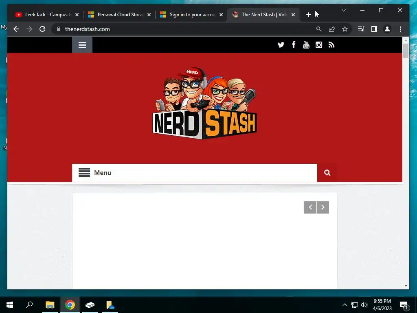Open the zoom magnifier in address bar
The image size is (417, 313).
(318, 29)
